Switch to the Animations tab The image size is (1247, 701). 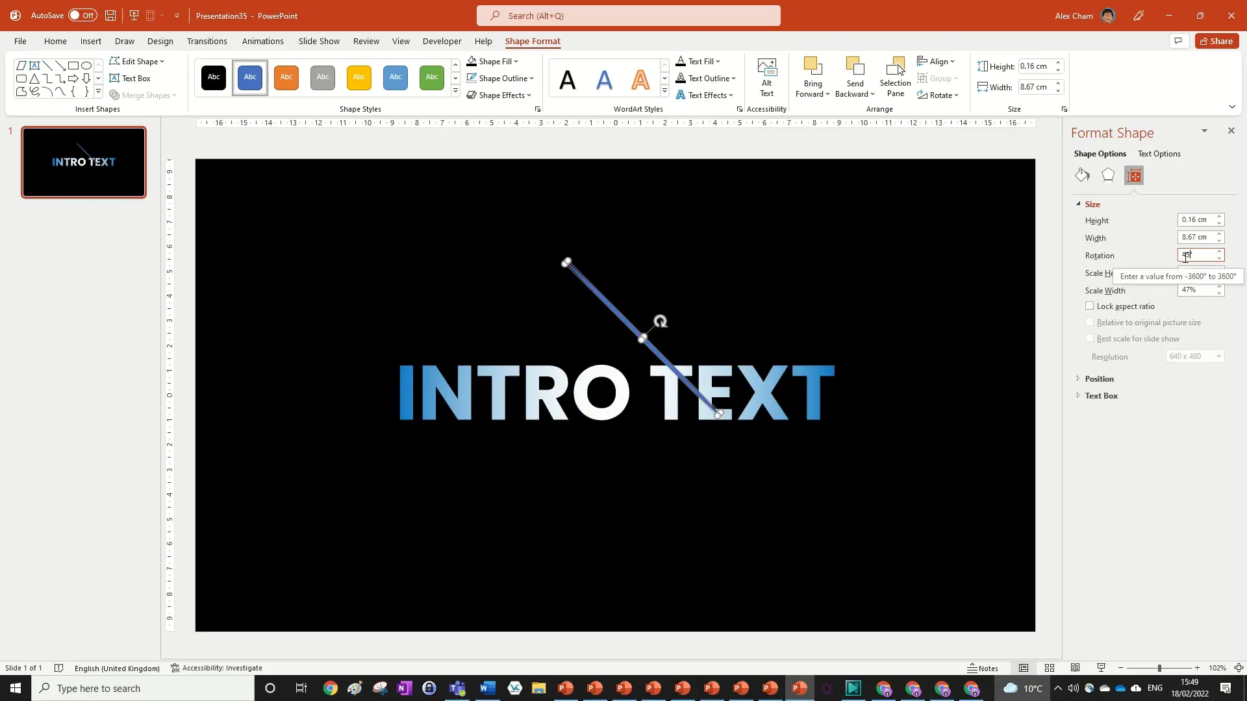pyautogui.click(x=262, y=41)
